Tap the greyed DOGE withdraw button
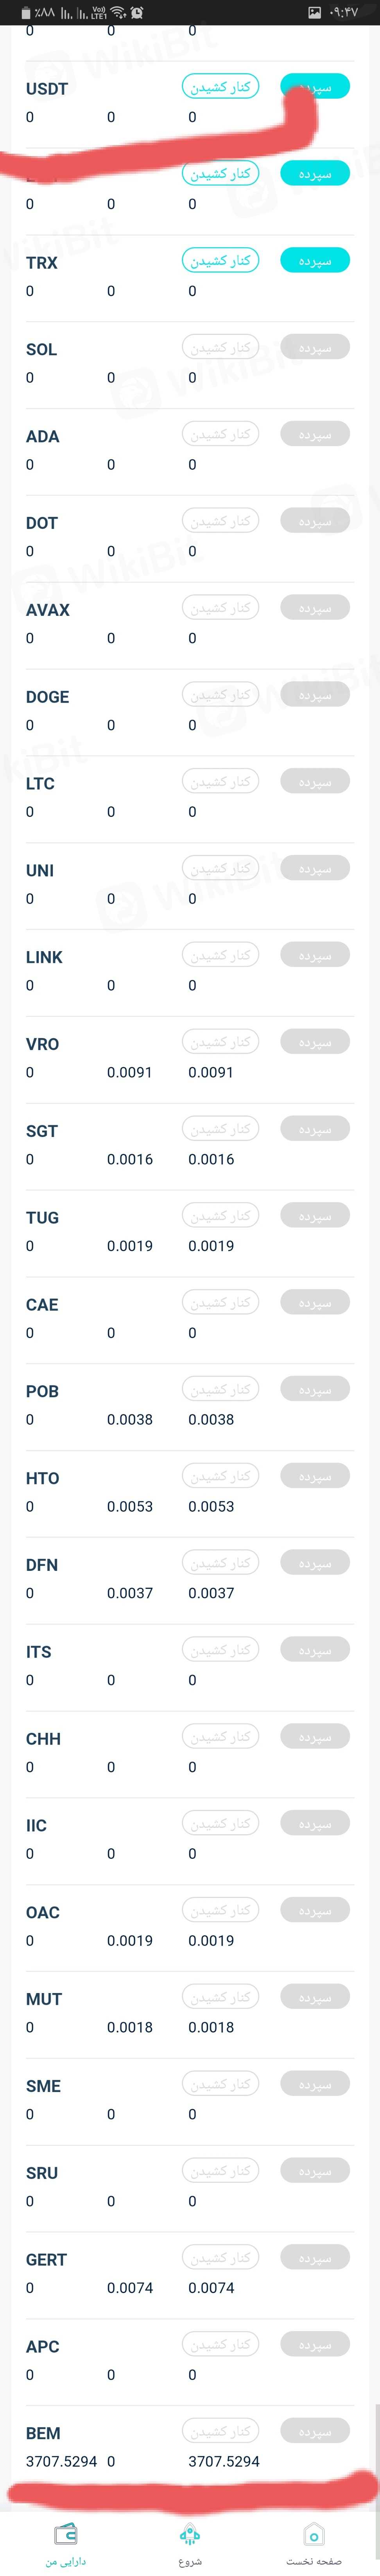This screenshot has height=2576, width=380. pos(220,694)
